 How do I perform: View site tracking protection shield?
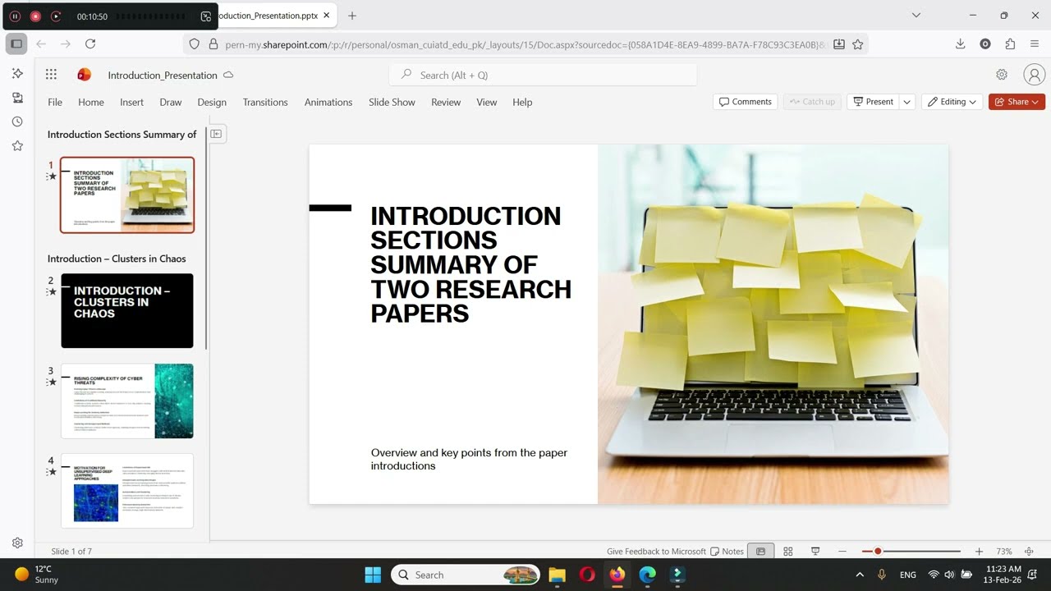(195, 44)
